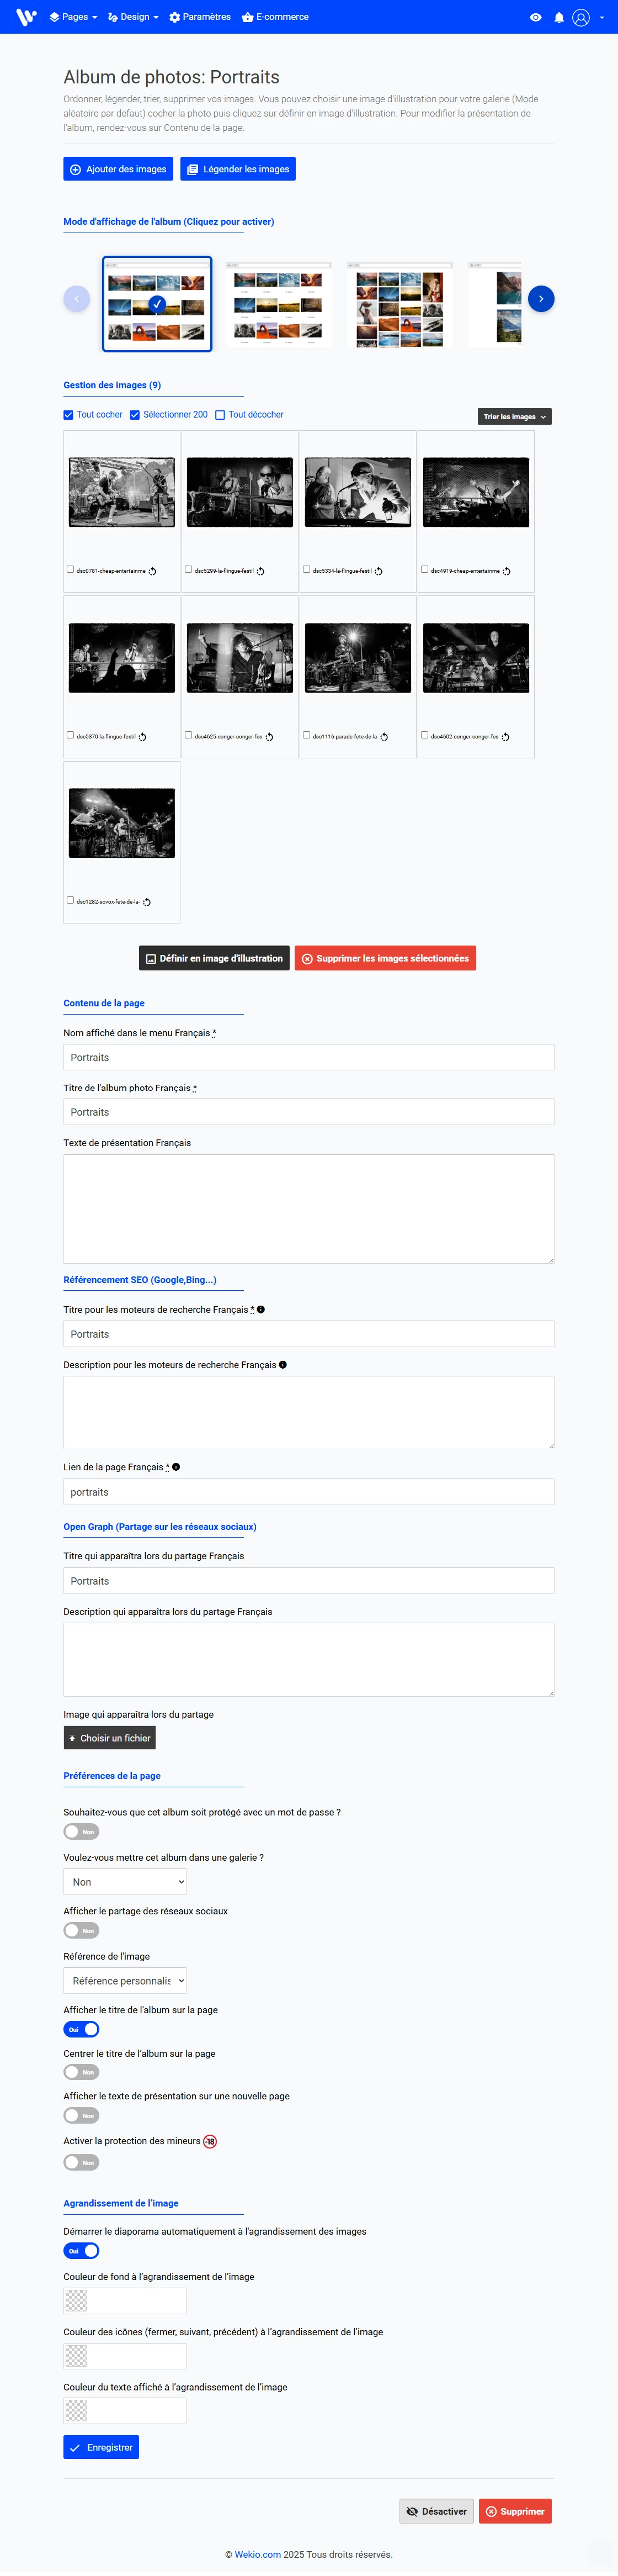
Task: Select the second album display mode thumbnail
Action: [279, 304]
